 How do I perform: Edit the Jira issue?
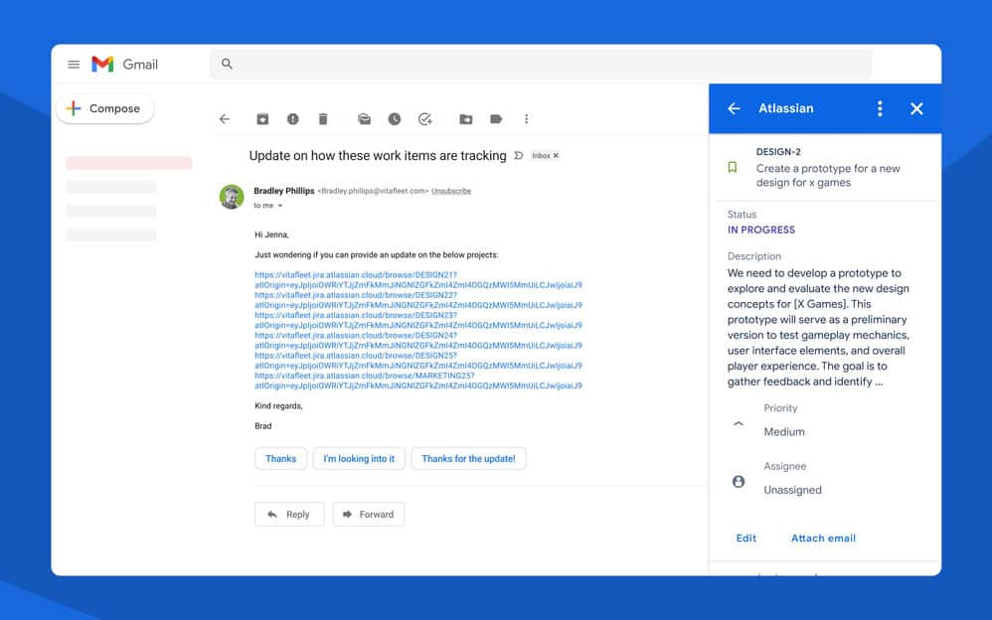tap(745, 538)
